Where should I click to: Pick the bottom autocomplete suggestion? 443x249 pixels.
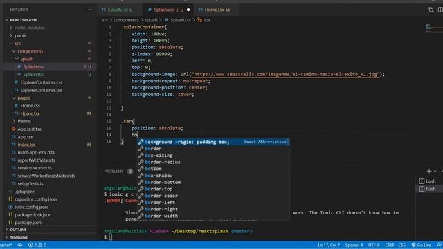213,169
